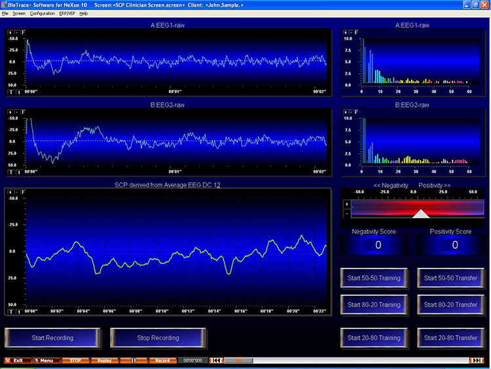Open the Screen menu
The image size is (491, 369).
click(x=19, y=14)
